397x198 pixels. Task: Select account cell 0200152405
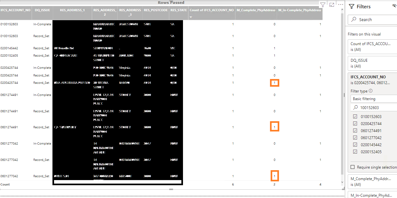click(9, 56)
